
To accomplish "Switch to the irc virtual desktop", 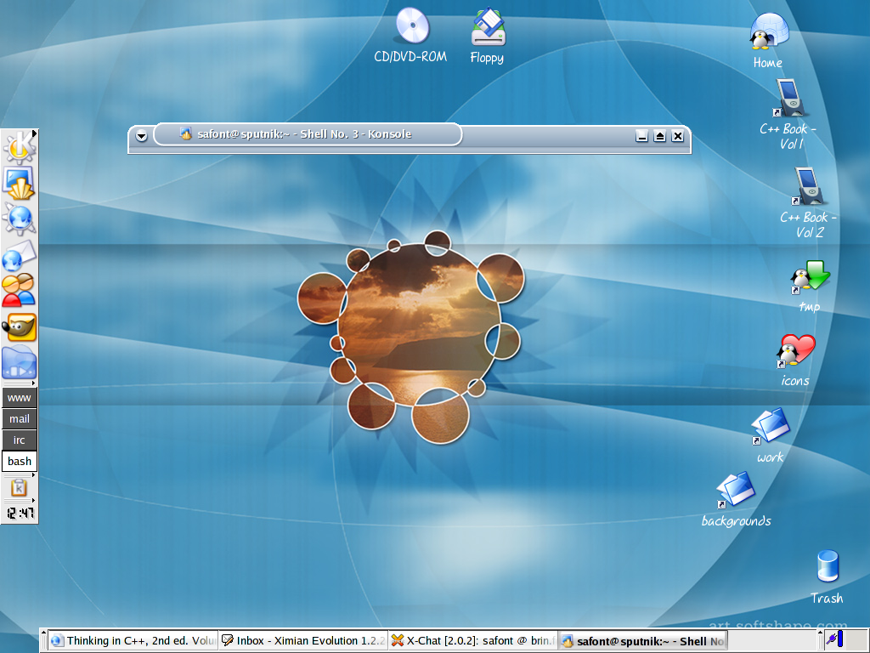I will tap(20, 440).
